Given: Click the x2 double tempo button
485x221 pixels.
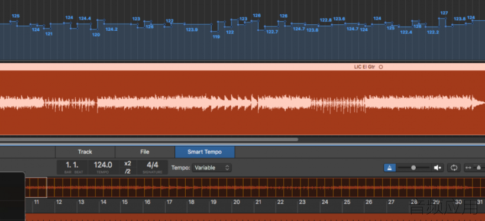Looking at the screenshot, I should tap(127, 164).
